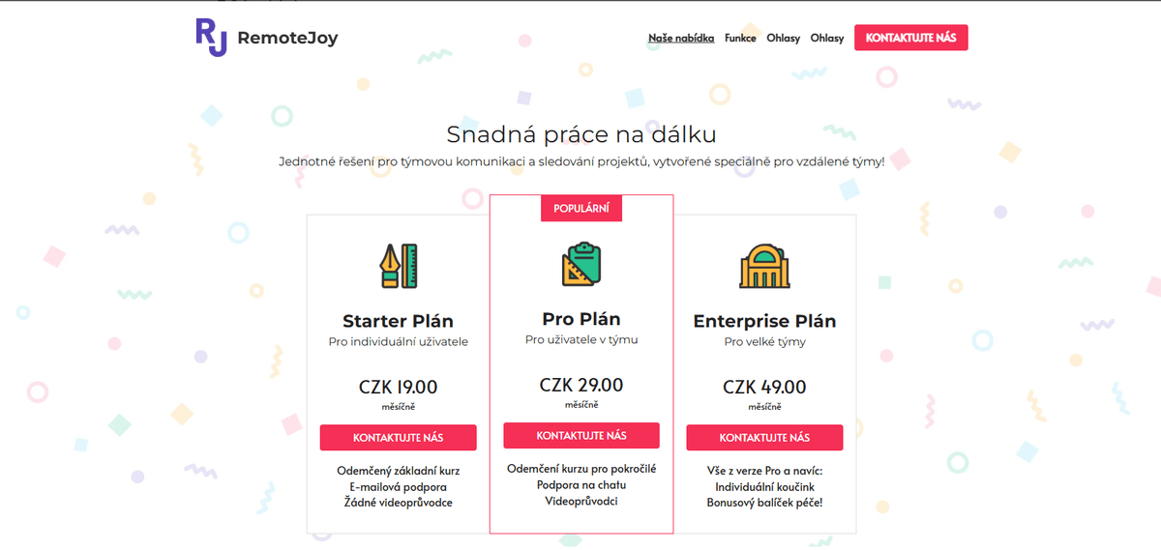Click the Enterprise Plán building icon

[x=764, y=266]
